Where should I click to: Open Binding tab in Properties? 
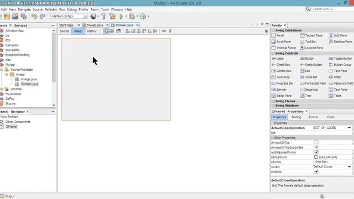coord(296,117)
